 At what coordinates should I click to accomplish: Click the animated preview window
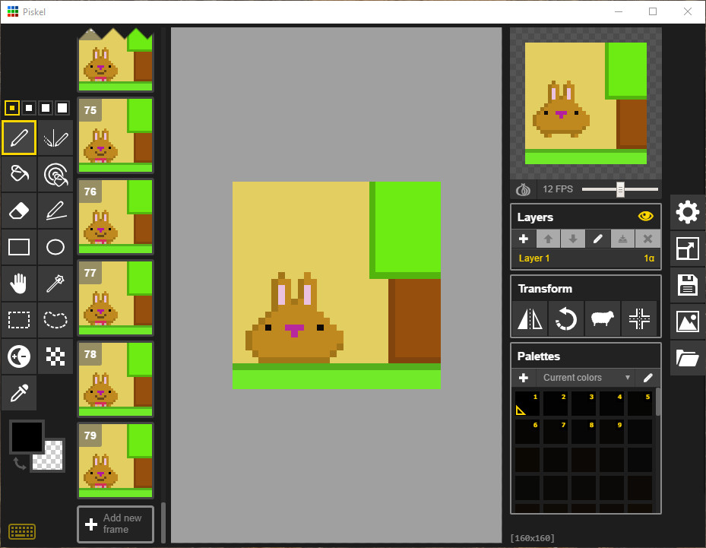click(586, 103)
